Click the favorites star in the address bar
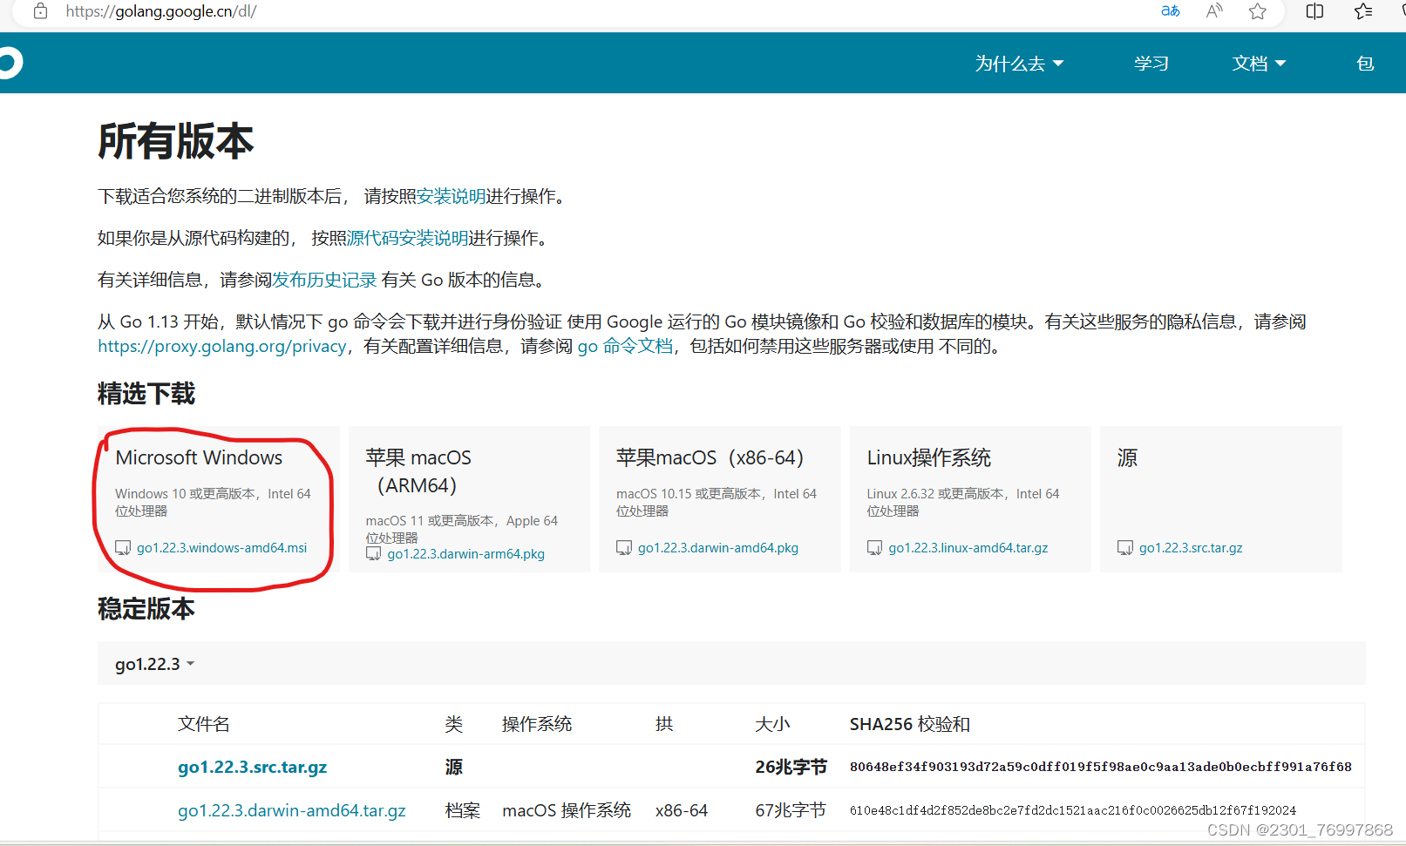 (1257, 11)
